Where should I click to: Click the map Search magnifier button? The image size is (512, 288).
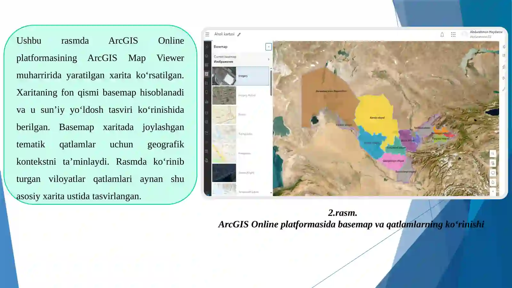pyautogui.click(x=493, y=153)
